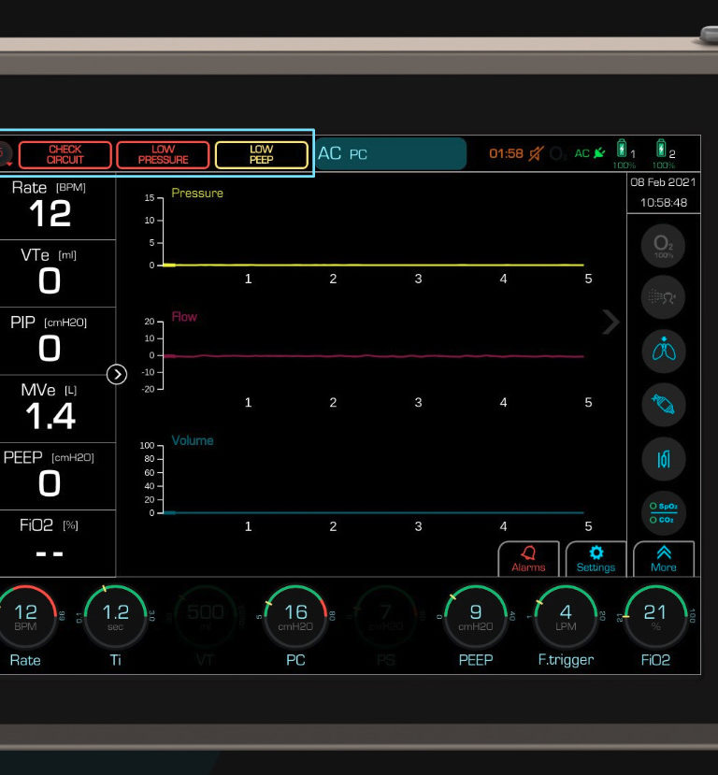
Task: Select the blue lungs maneuver icon
Action: coord(663,352)
